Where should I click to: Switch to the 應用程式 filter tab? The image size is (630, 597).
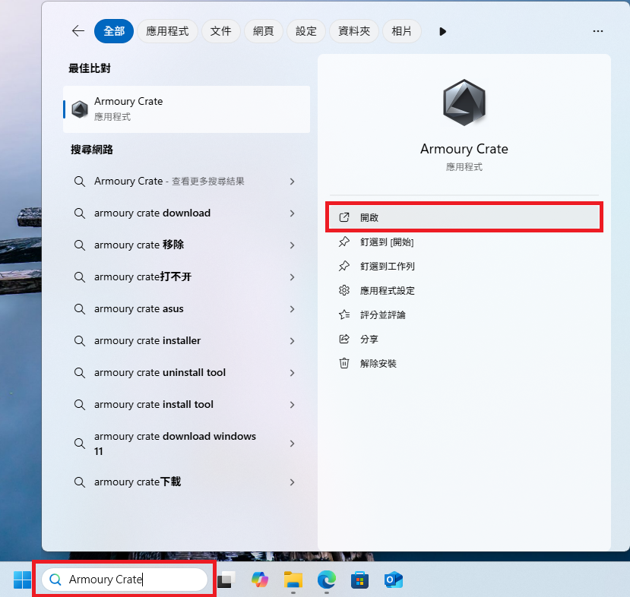point(167,31)
